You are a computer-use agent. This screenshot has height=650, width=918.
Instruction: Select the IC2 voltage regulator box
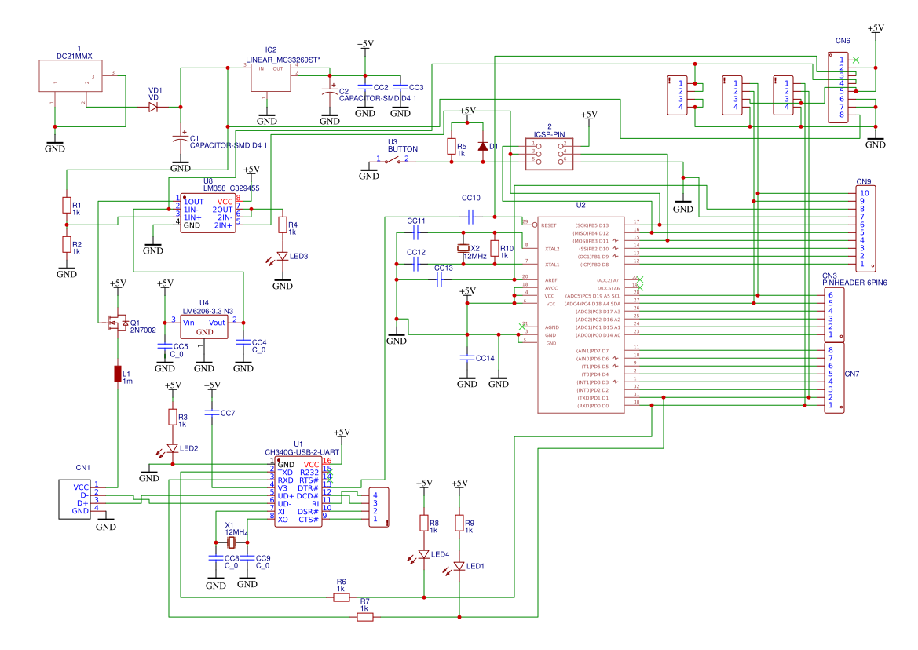pyautogui.click(x=270, y=78)
